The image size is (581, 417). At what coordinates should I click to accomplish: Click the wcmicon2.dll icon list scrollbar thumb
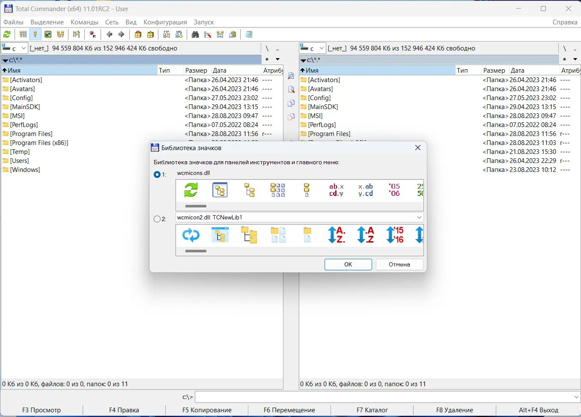click(x=196, y=251)
